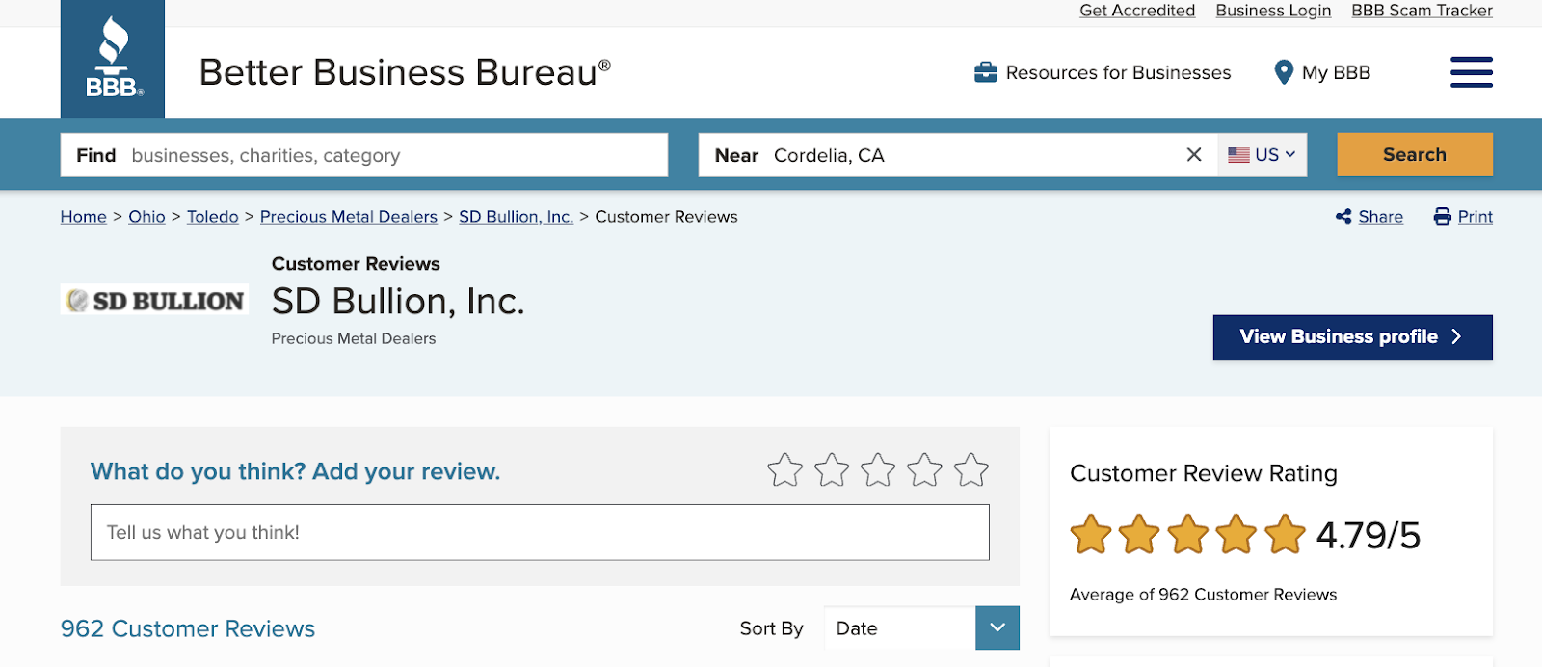The image size is (1542, 667).
Task: Open Get Accredited link
Action: (x=1137, y=11)
